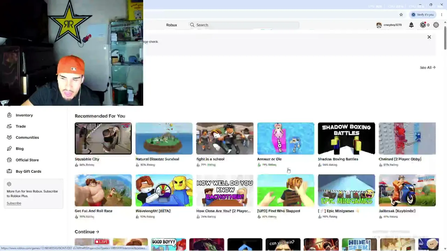Dismiss the age check banner
Image resolution: width=447 pixels, height=251 pixels.
[x=429, y=37]
